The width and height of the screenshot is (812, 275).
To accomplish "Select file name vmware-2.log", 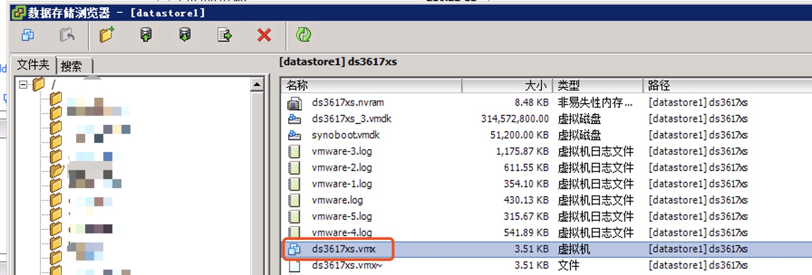I will click(342, 168).
